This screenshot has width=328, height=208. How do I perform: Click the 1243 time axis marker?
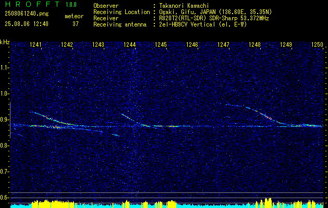coord(99,44)
